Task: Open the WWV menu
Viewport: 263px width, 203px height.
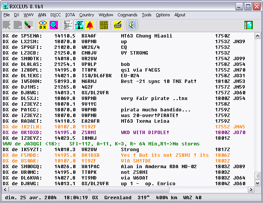Action: 28,15
